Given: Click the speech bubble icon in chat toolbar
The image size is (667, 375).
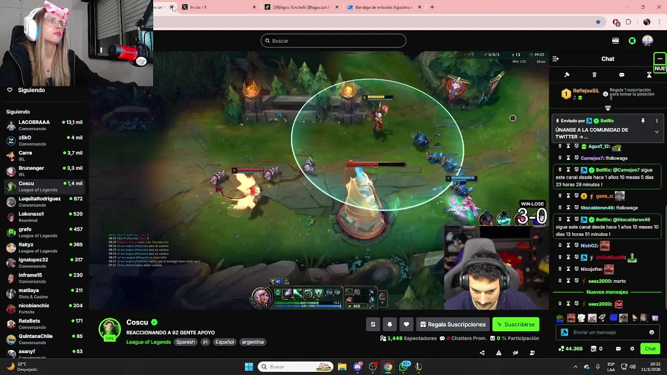Looking at the screenshot, I should (622, 75).
